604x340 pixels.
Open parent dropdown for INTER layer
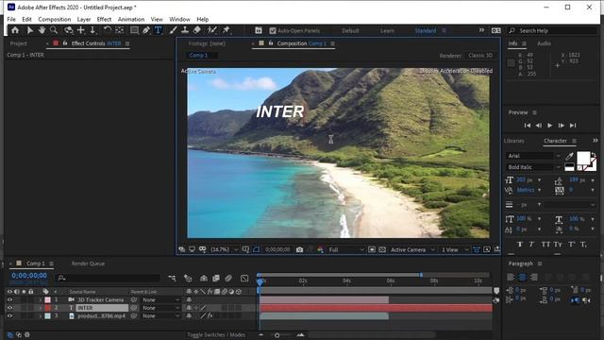[x=160, y=308]
